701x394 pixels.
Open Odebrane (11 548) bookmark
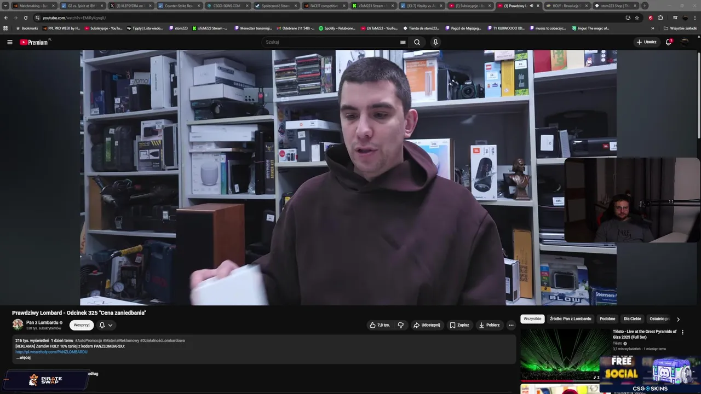click(x=296, y=28)
